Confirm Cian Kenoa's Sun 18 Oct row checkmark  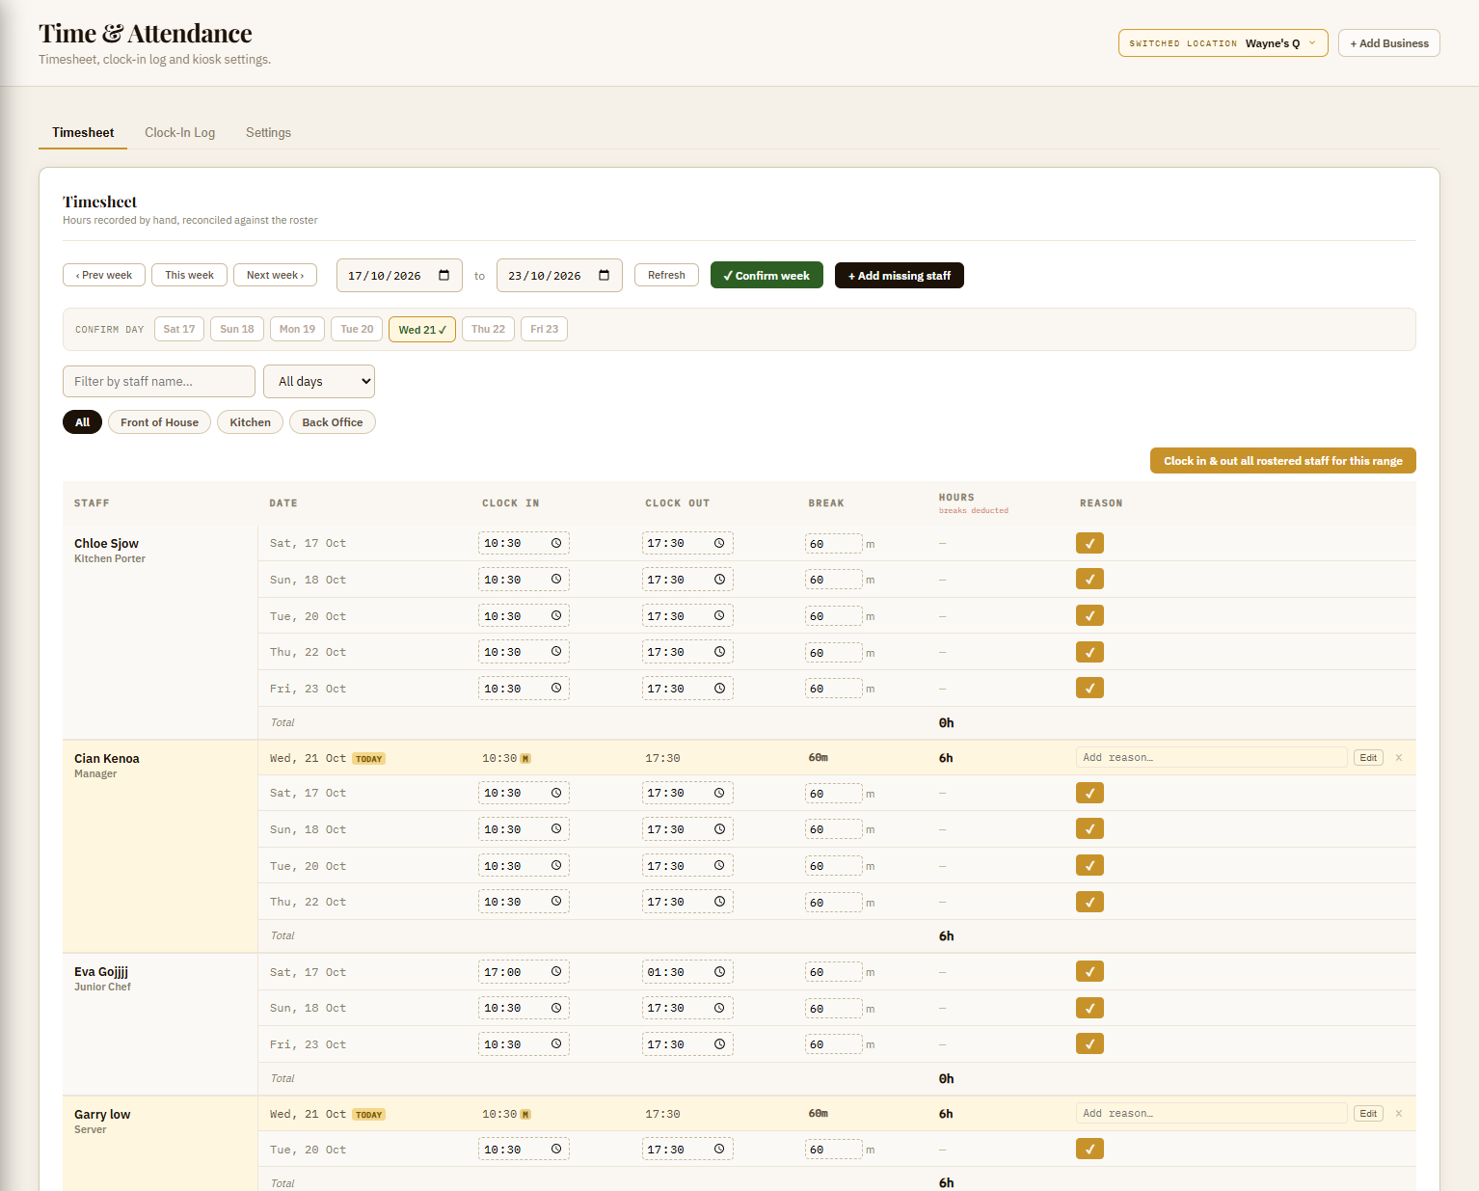click(1089, 829)
